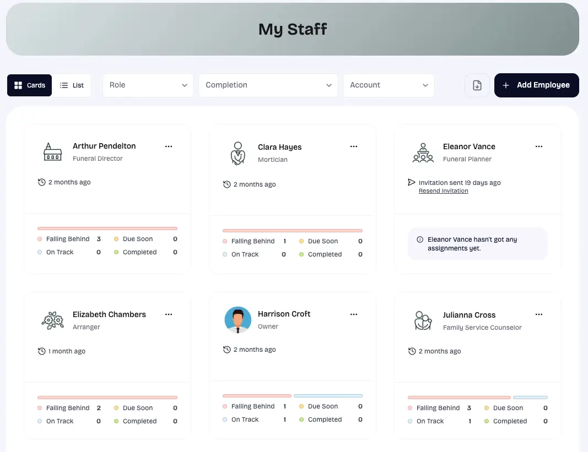Click Arthur Pendelton's last-activity clock icon

click(x=42, y=182)
